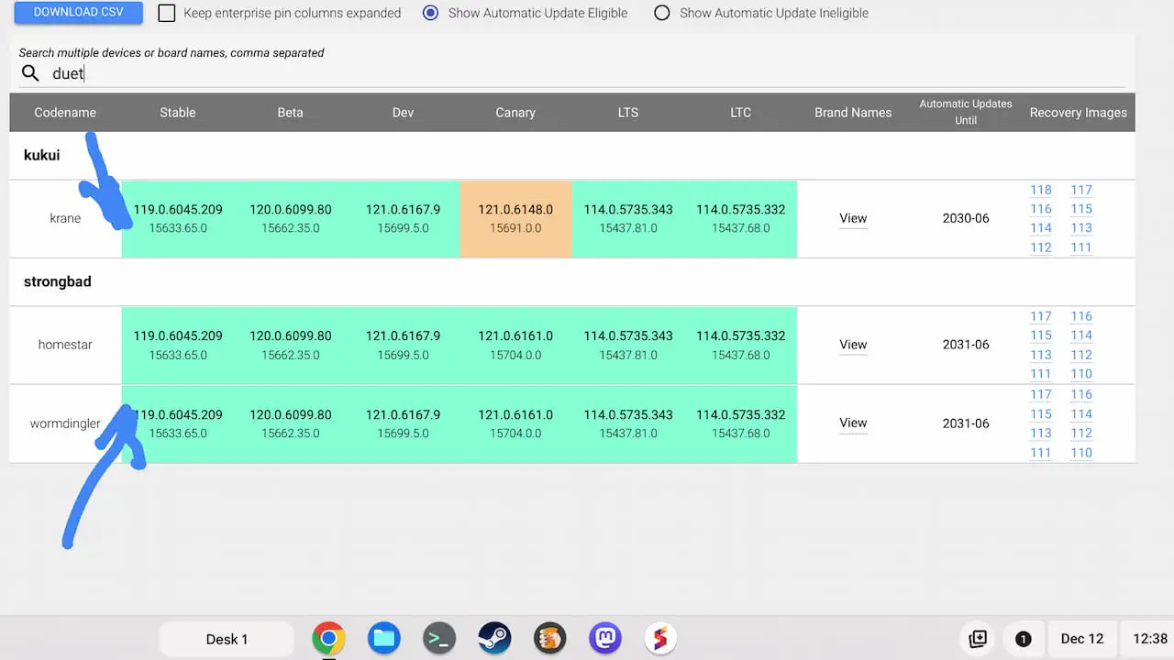Image resolution: width=1174 pixels, height=660 pixels.
Task: Open the red S app icon on shelf
Action: point(660,639)
